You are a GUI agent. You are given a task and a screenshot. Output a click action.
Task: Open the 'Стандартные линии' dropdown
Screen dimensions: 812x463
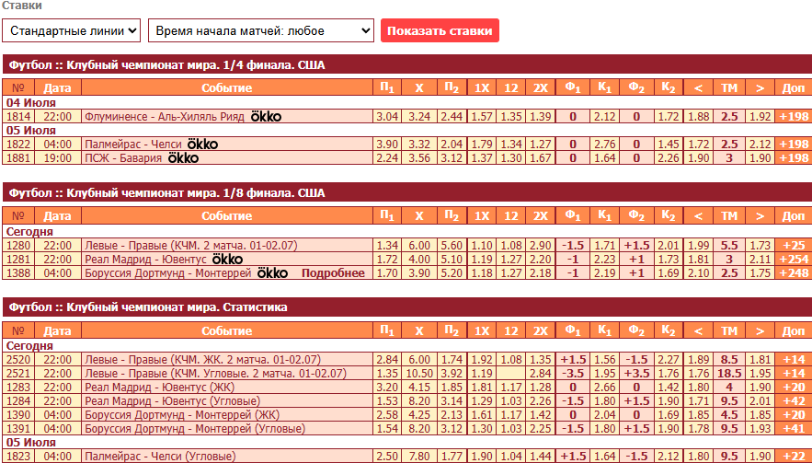[x=72, y=30]
